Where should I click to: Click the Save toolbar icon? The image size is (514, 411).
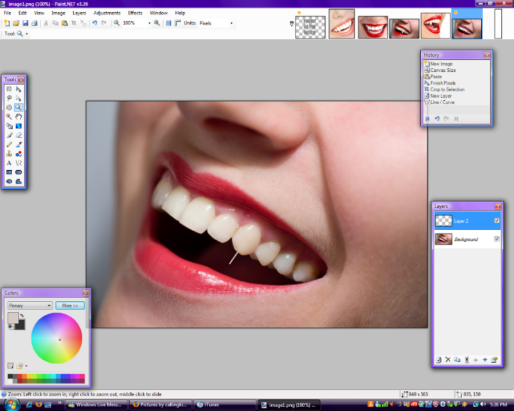click(25, 23)
